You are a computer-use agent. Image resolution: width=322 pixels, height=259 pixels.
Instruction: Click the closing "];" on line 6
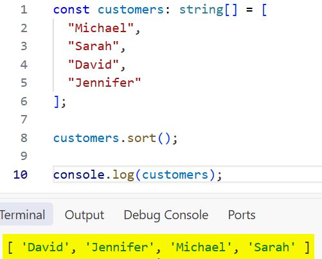pyautogui.click(x=60, y=102)
